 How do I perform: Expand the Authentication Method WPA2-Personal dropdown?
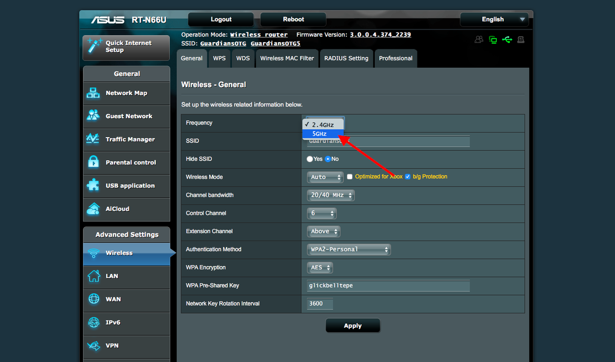click(x=348, y=250)
